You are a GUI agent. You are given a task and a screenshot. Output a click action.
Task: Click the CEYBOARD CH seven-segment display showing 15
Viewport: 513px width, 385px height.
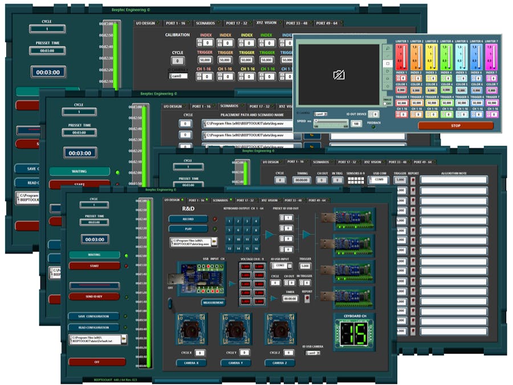(355, 334)
